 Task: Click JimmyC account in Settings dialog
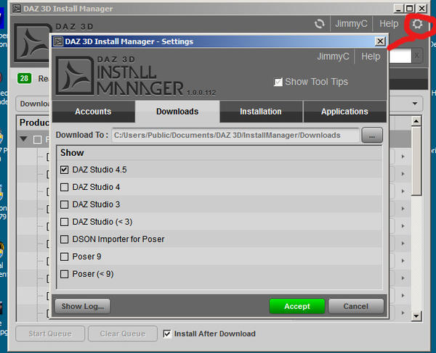pos(333,57)
